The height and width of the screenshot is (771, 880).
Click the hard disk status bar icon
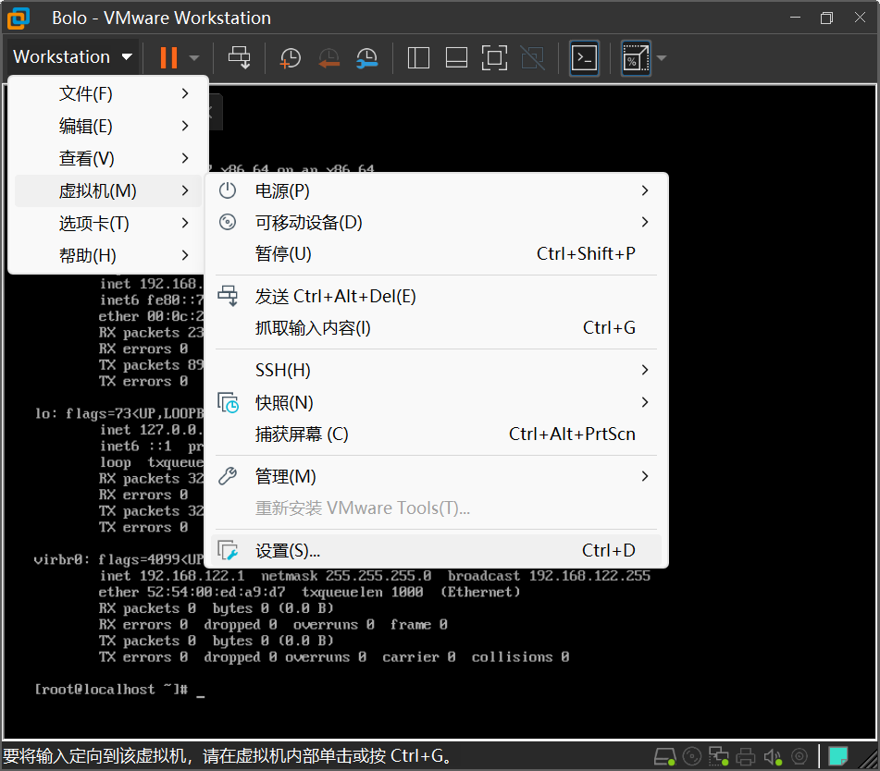click(x=664, y=757)
